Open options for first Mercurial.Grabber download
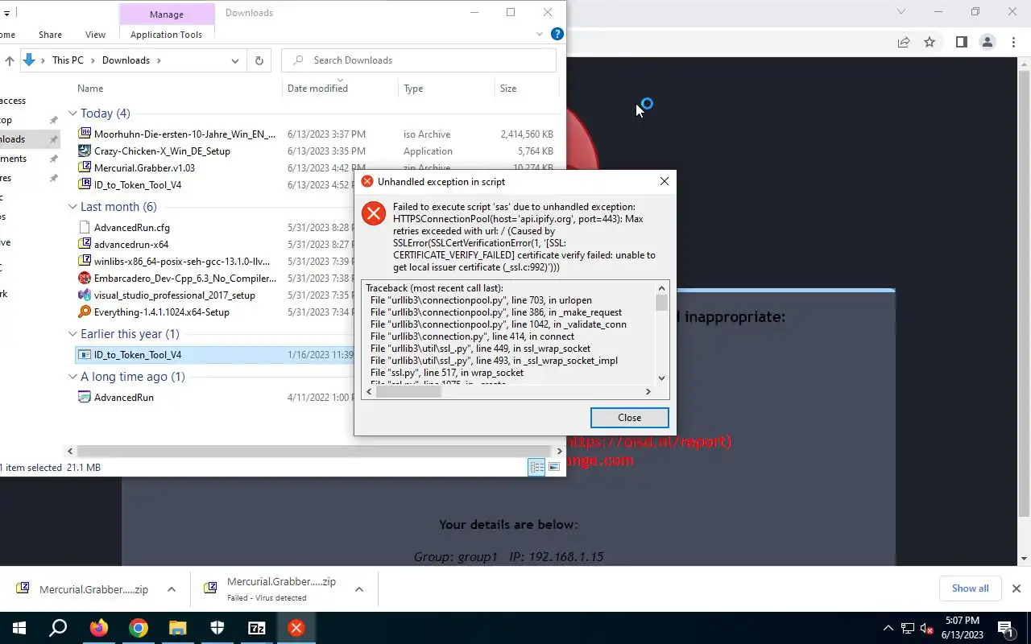Image resolution: width=1031 pixels, height=644 pixels. point(172,590)
